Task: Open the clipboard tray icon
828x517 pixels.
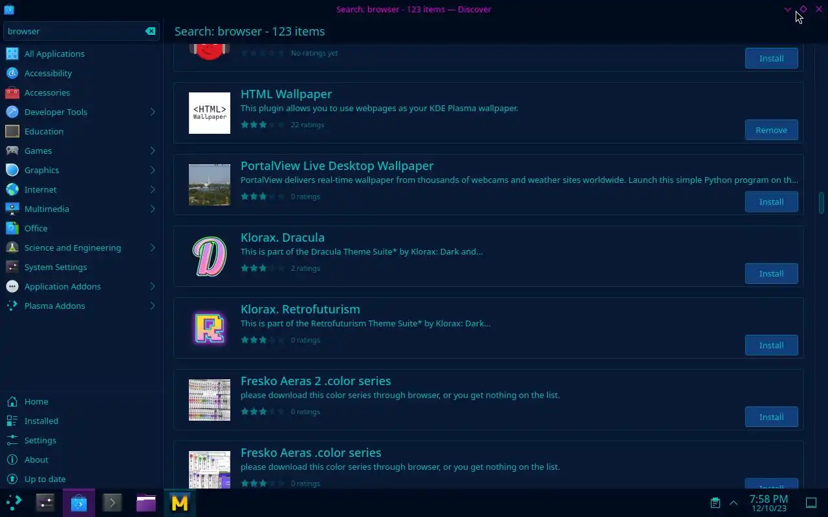Action: point(715,503)
